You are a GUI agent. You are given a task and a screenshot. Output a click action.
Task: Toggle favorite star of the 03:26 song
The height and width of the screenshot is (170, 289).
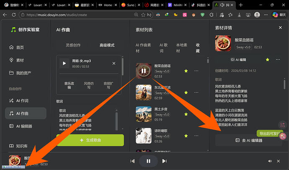tap(186, 136)
